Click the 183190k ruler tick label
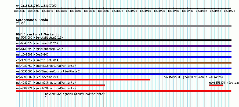 click(x=131, y=11)
